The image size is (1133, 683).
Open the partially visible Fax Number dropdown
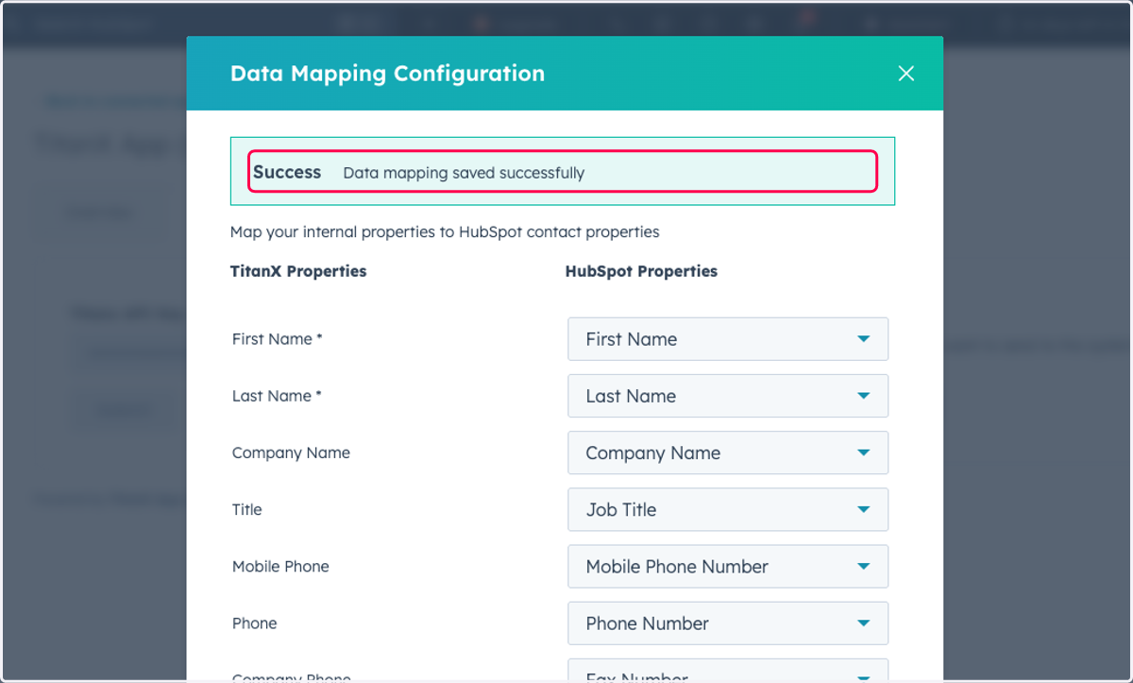728,671
